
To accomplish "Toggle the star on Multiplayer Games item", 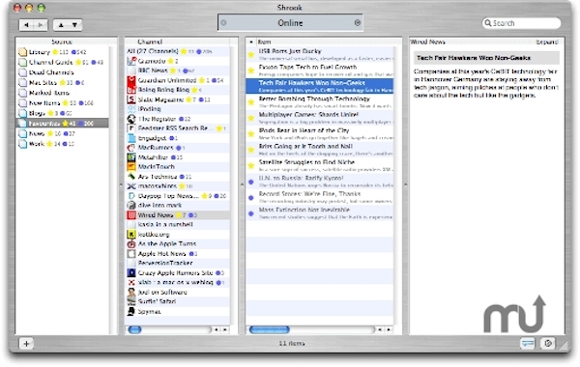I will (251, 118).
